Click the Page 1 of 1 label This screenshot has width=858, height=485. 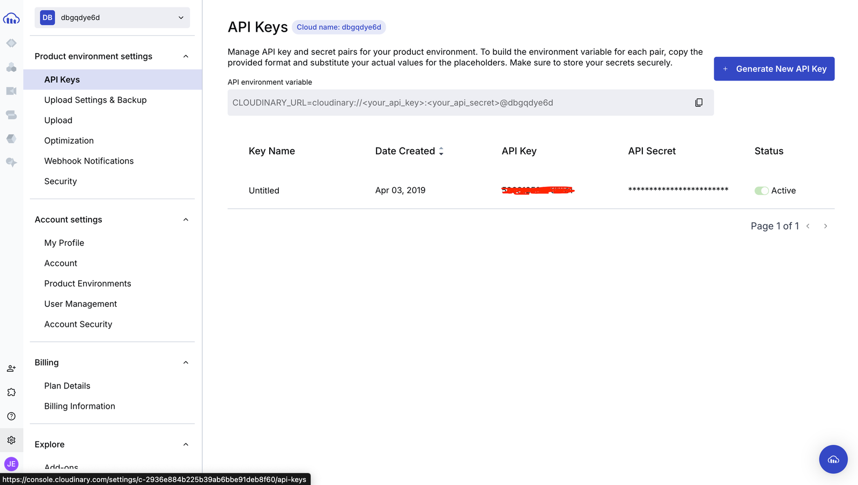(x=775, y=226)
